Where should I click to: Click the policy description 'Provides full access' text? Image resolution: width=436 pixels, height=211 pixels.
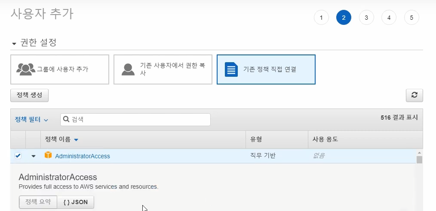tap(89, 187)
